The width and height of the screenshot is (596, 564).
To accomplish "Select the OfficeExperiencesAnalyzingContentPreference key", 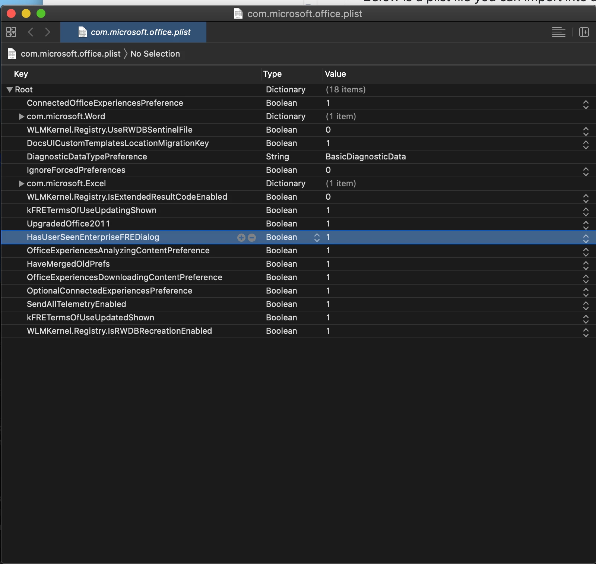I will coord(118,251).
